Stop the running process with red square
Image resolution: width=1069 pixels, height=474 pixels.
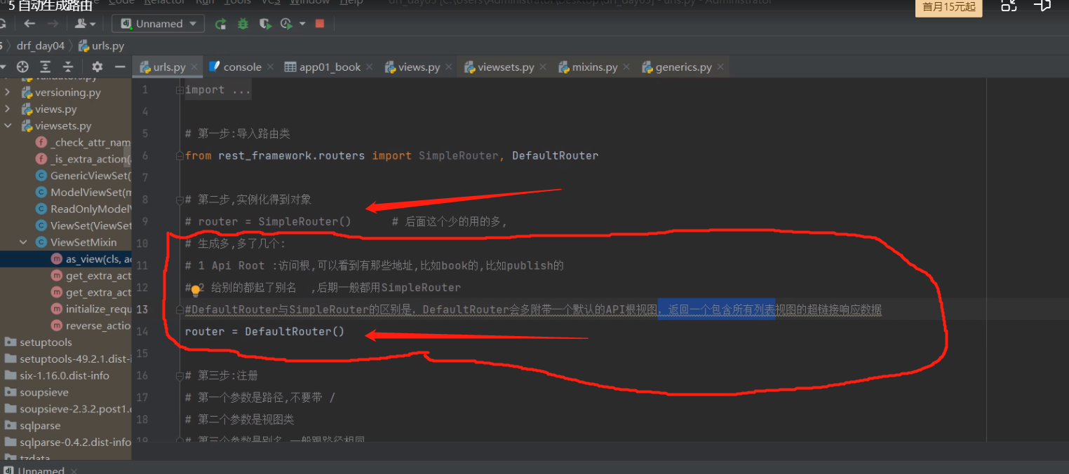pyautogui.click(x=320, y=24)
